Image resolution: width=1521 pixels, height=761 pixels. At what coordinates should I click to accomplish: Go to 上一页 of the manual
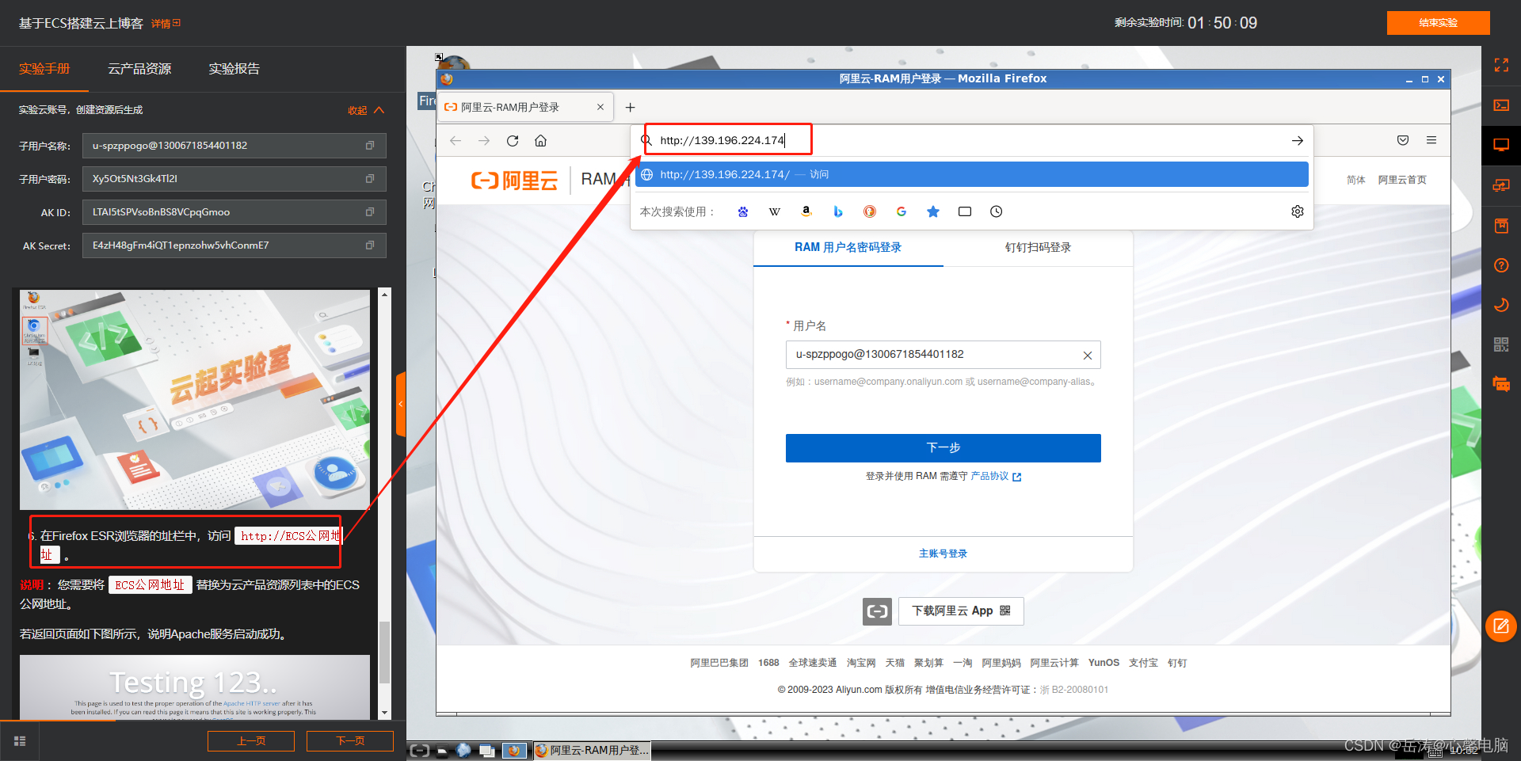click(x=251, y=741)
